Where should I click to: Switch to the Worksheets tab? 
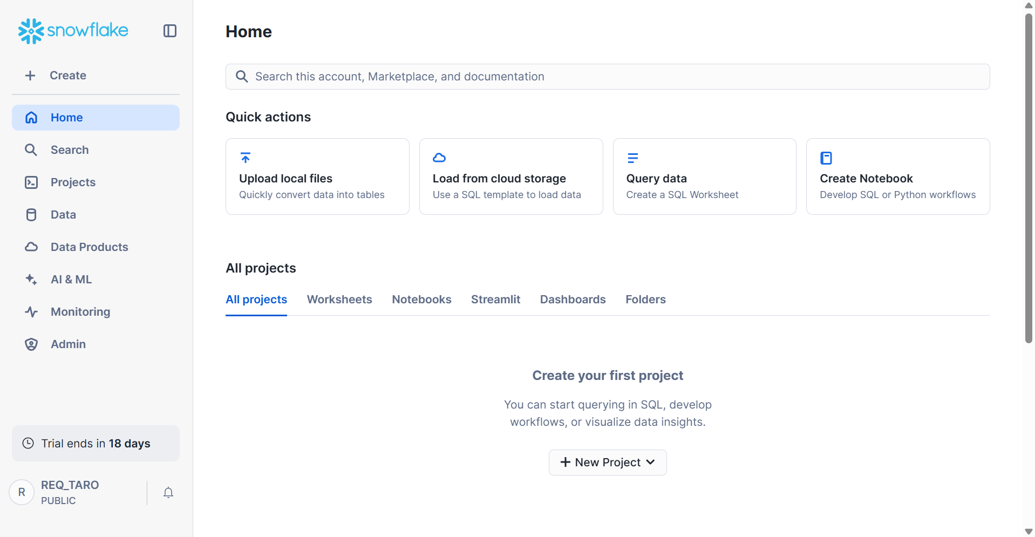click(x=339, y=300)
